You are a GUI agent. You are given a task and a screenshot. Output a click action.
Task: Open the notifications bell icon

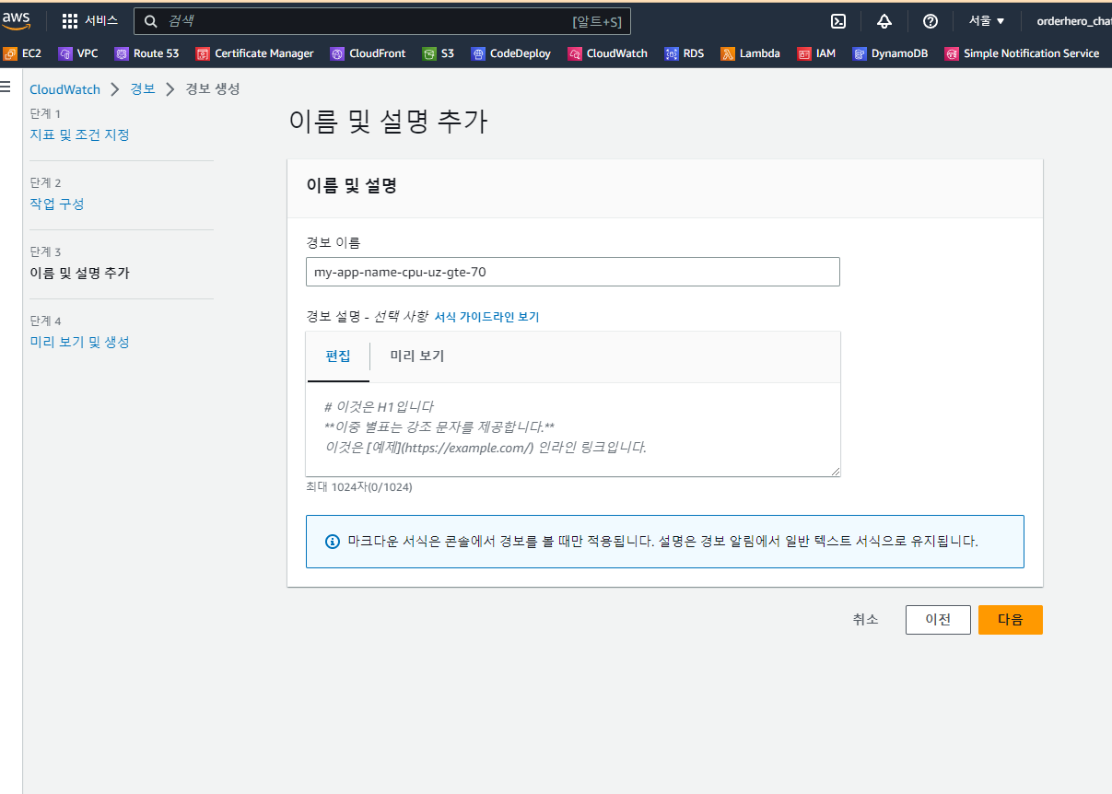[x=884, y=21]
